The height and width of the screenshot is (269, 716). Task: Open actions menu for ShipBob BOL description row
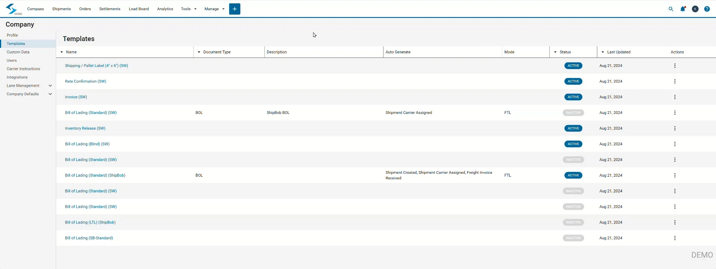point(675,113)
